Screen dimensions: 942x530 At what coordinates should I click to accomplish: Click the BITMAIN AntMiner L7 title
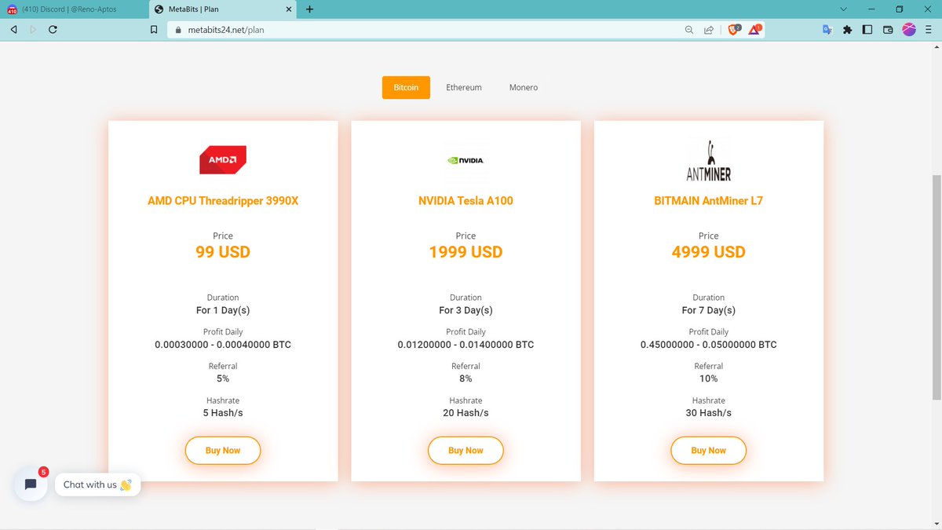tap(708, 200)
